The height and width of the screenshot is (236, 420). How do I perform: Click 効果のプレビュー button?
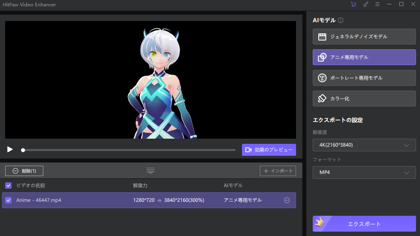pyautogui.click(x=269, y=150)
